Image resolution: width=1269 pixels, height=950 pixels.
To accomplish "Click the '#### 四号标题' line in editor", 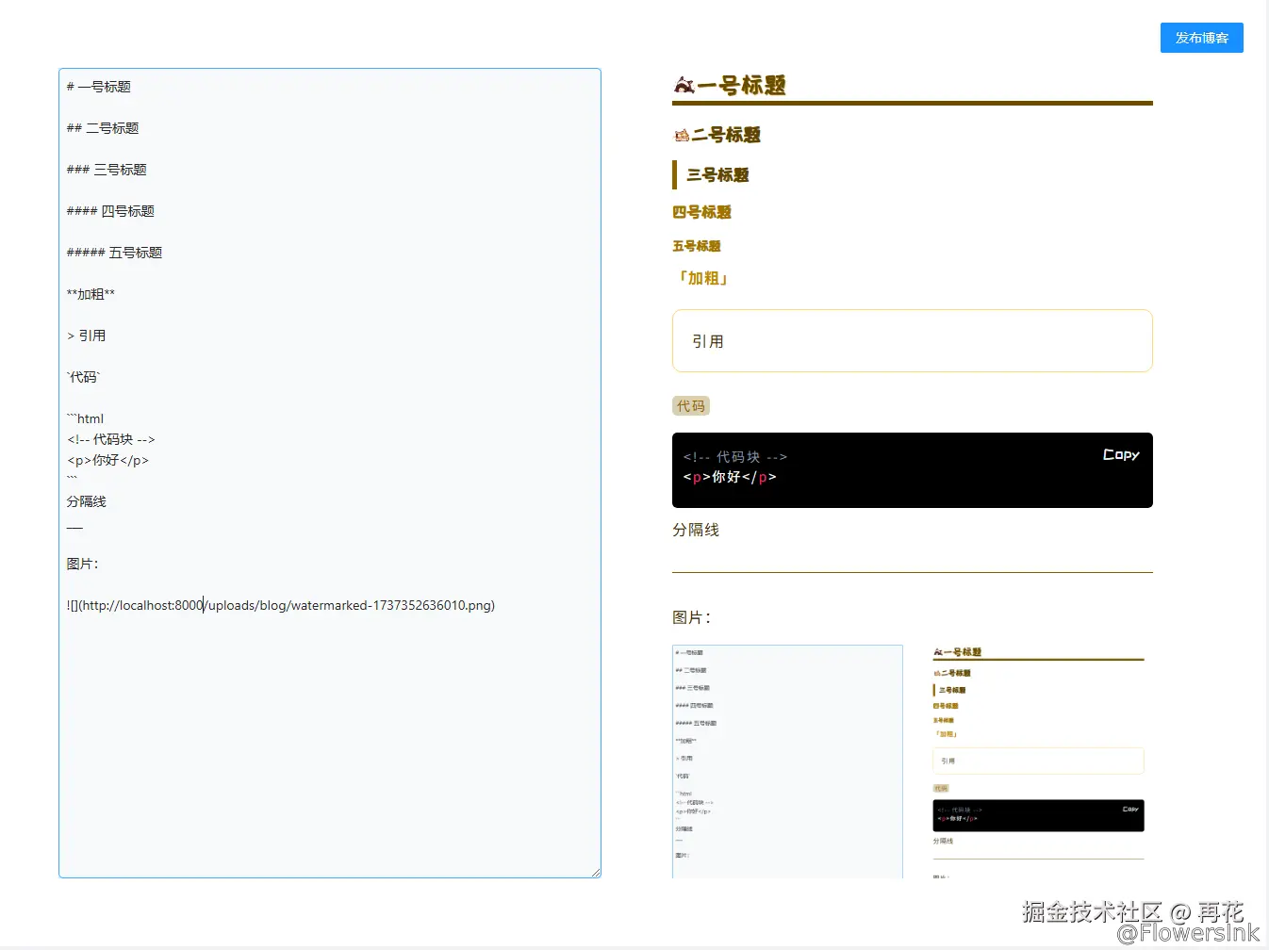I will (x=110, y=211).
